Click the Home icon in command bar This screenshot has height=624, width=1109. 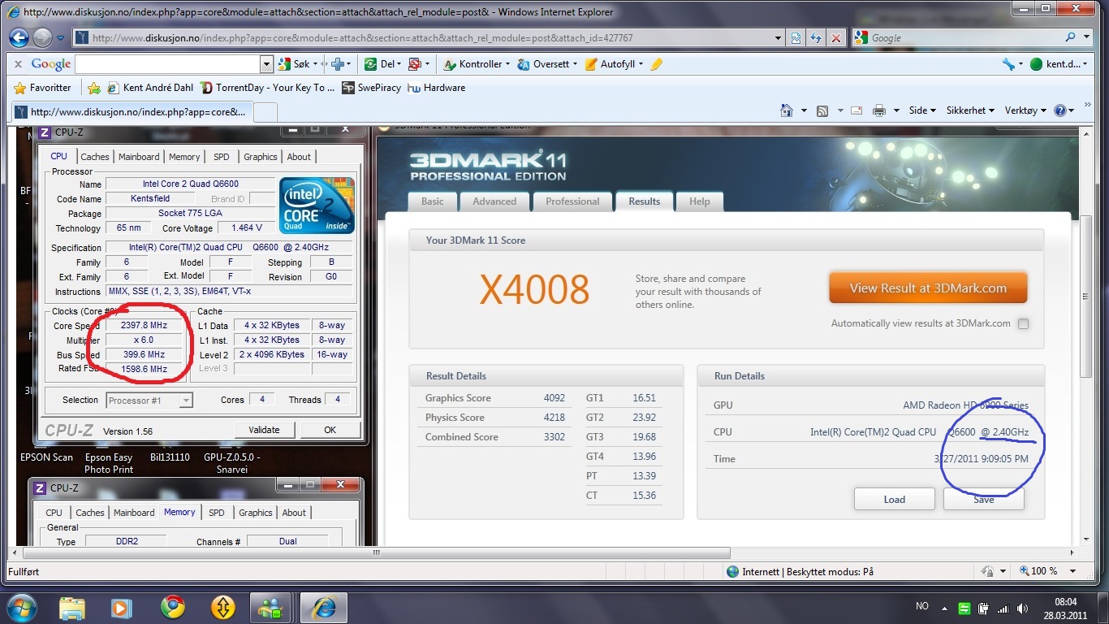(786, 110)
